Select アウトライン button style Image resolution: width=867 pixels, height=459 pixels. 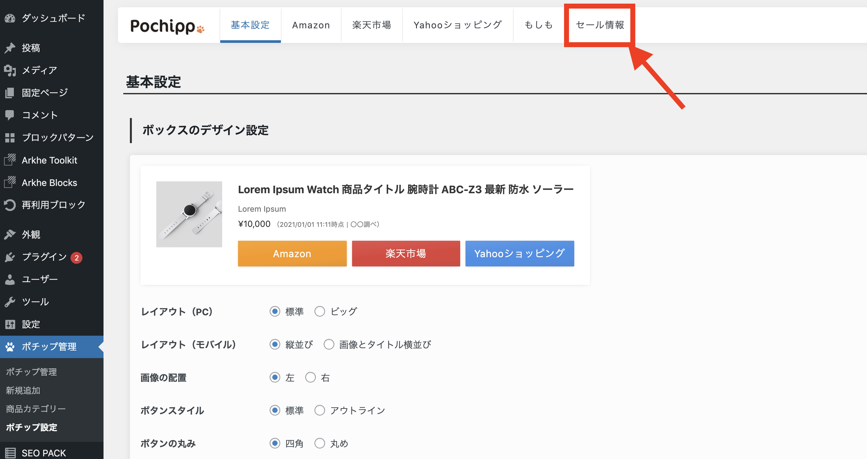point(320,410)
